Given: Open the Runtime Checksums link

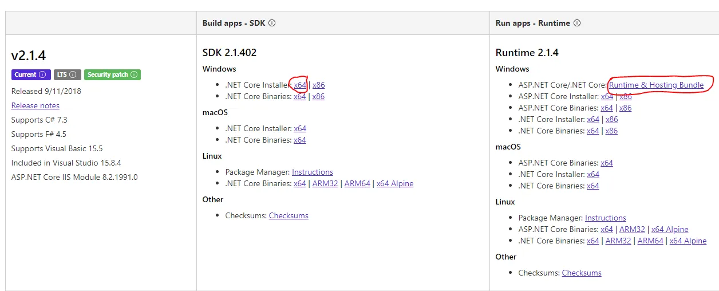Looking at the screenshot, I should (582, 273).
